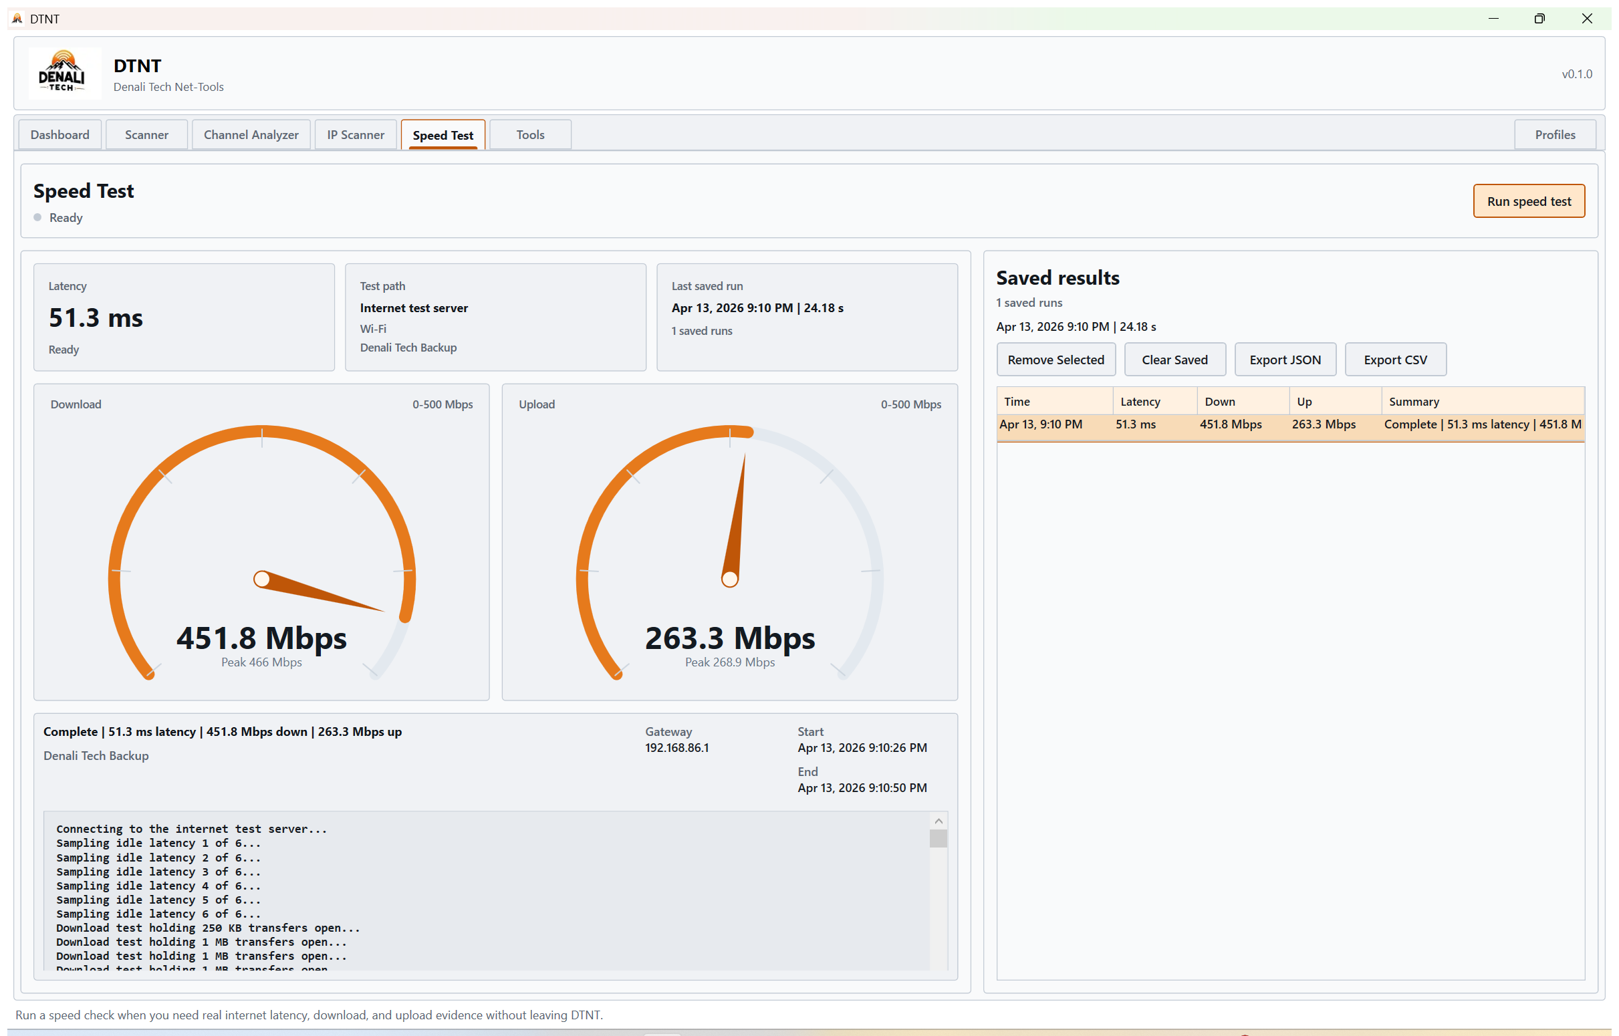Switch to the Dashboard tab
Screen dimensions: 1619x1036
click(x=59, y=134)
